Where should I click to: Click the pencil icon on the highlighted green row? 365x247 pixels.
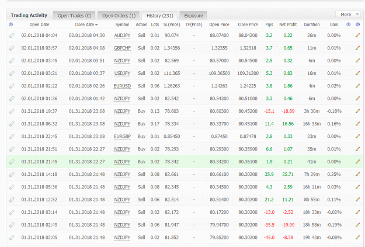[358, 162]
